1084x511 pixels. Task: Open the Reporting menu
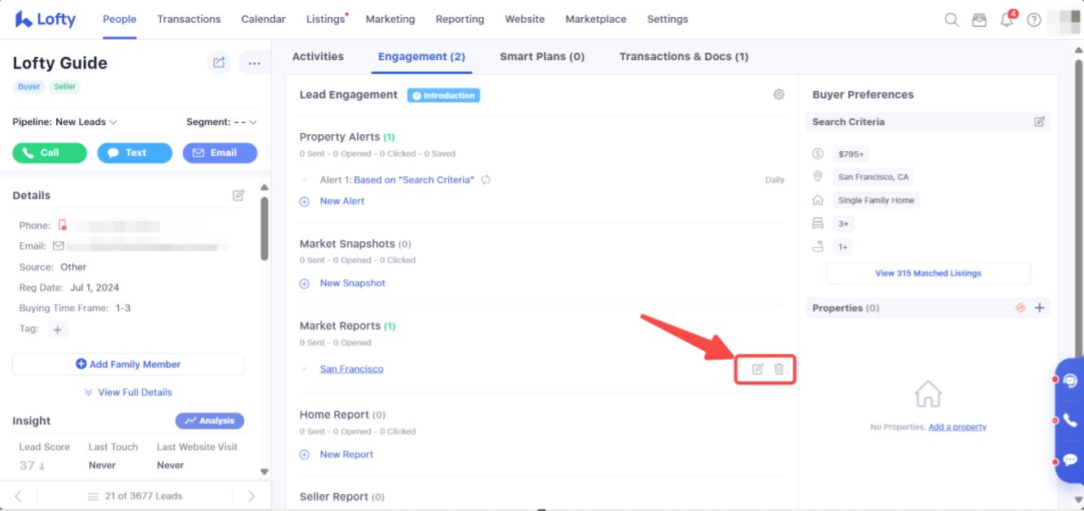tap(459, 19)
